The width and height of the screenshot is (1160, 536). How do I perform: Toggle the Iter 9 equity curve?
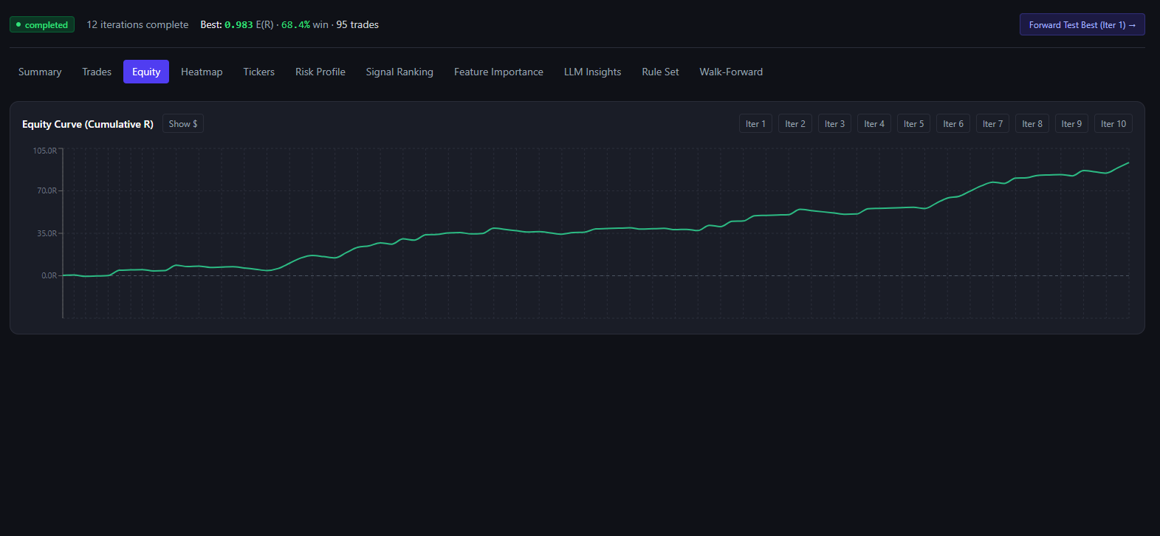(1071, 124)
